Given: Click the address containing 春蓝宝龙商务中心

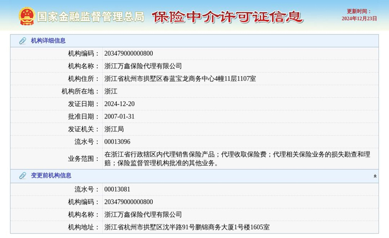Looking at the screenshot, I should 180,78.
